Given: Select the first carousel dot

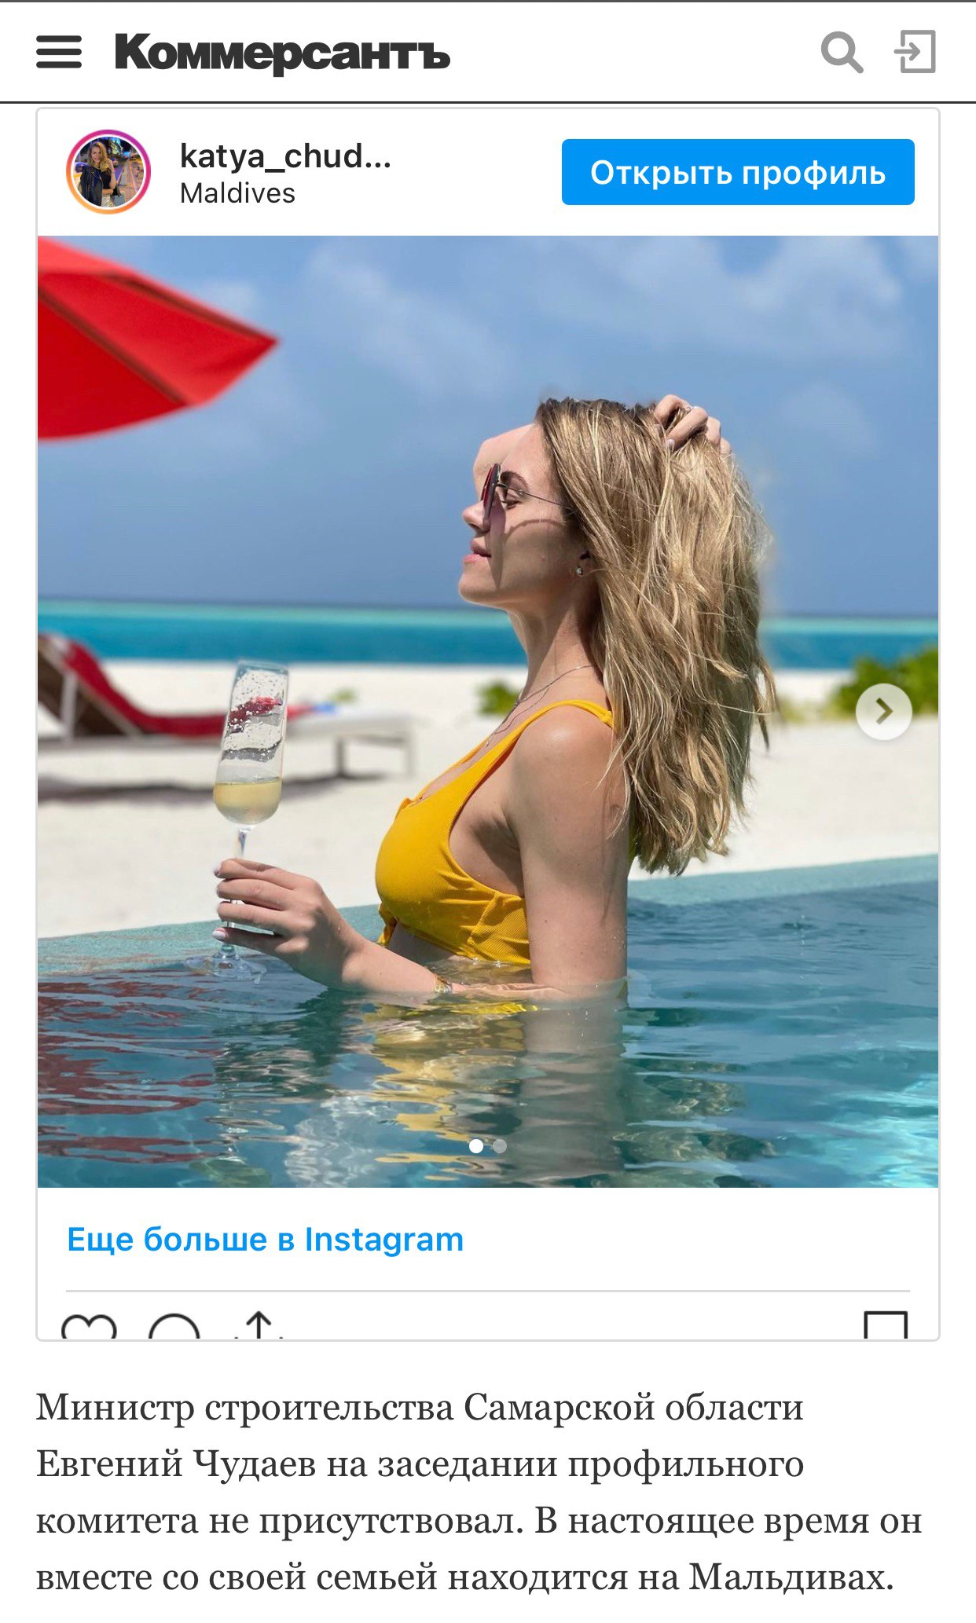Looking at the screenshot, I should point(476,1146).
